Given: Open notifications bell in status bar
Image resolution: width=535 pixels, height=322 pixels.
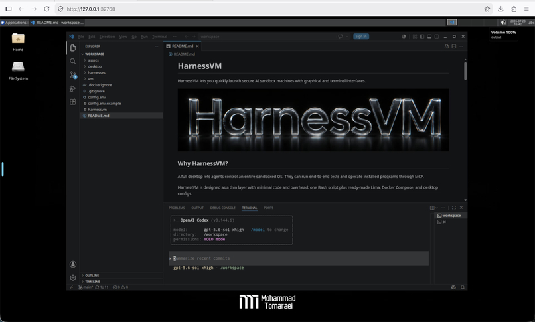Looking at the screenshot, I should [463, 287].
